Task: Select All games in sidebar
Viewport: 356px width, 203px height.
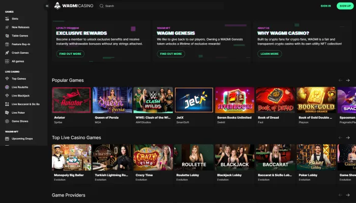Action: (18, 61)
